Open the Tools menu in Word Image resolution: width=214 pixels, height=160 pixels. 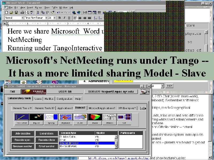pyautogui.click(x=47, y=7)
